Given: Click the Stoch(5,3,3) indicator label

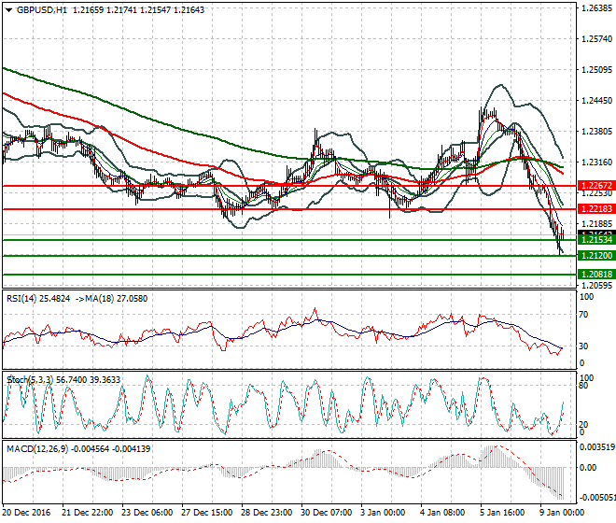Looking at the screenshot, I should pos(32,380).
